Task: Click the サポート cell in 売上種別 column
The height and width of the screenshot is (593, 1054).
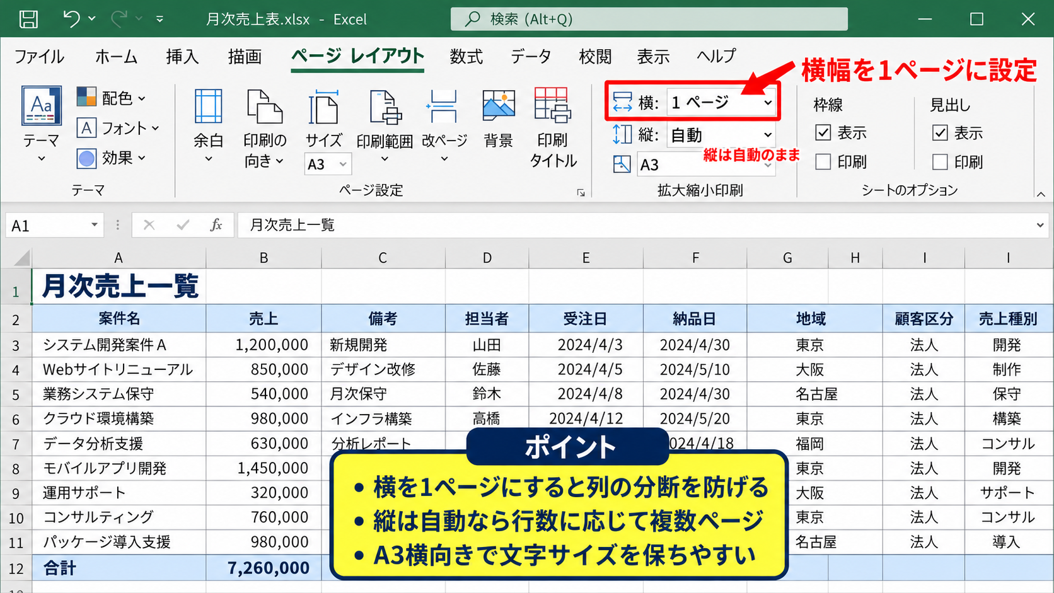Action: pos(1007,493)
